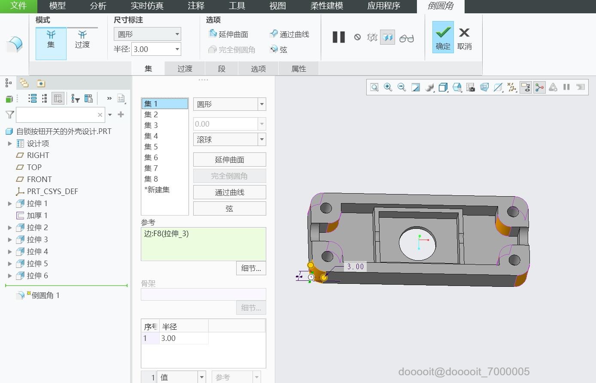This screenshot has width=596, height=383.
Task: Select 集 3 in the sets list
Action: click(x=151, y=125)
